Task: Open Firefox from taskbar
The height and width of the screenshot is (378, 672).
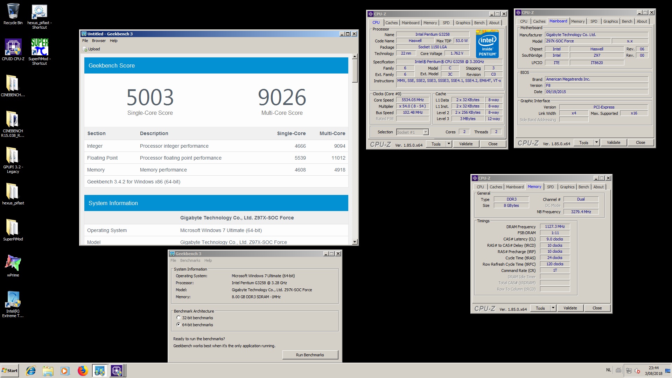Action: click(83, 371)
